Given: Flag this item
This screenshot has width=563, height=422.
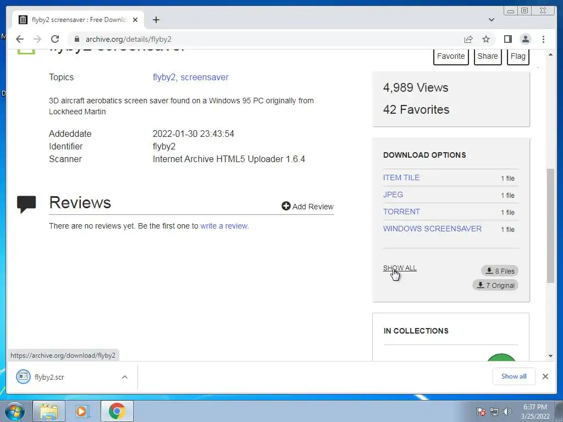Looking at the screenshot, I should click(518, 57).
